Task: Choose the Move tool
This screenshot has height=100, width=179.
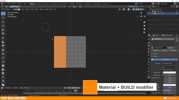Action: tap(3, 22)
